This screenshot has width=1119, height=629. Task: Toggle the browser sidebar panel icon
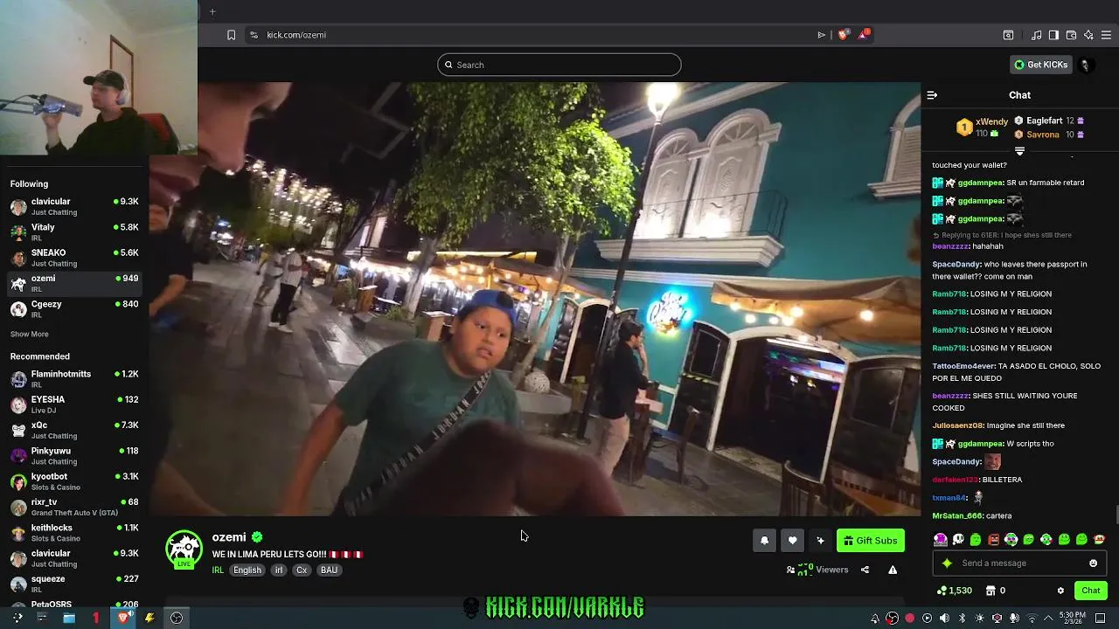(x=1053, y=35)
